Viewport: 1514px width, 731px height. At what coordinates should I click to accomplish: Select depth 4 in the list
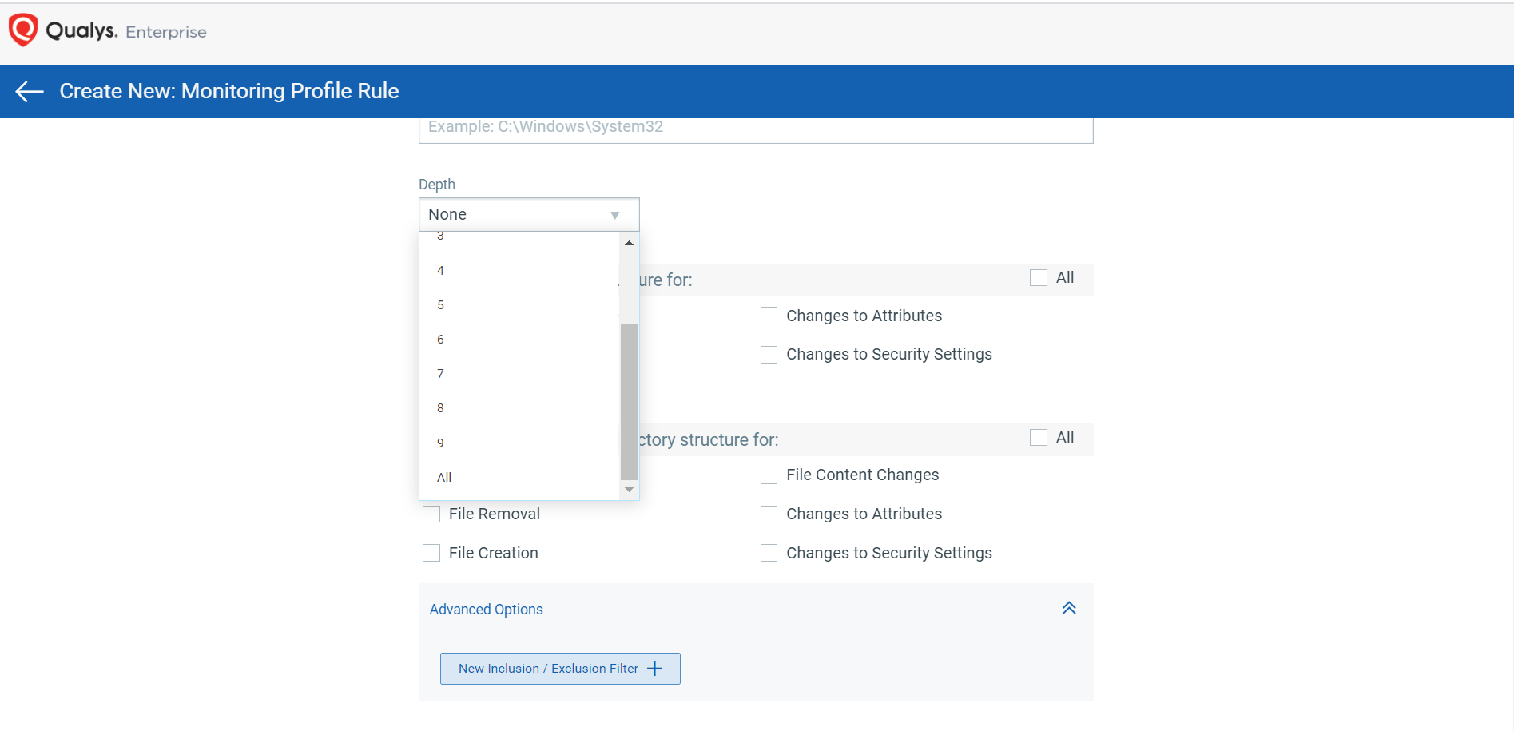pos(440,271)
